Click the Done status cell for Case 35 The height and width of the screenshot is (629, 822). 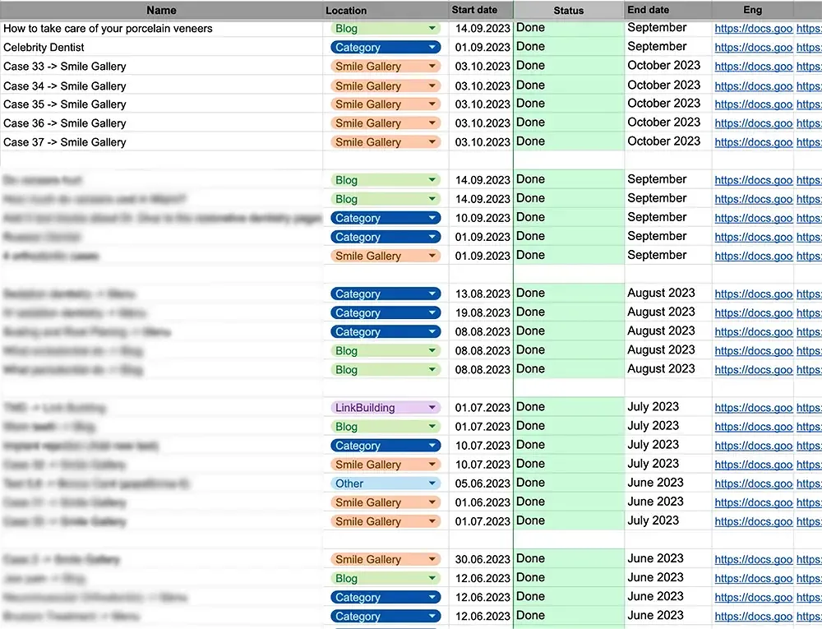coord(568,104)
